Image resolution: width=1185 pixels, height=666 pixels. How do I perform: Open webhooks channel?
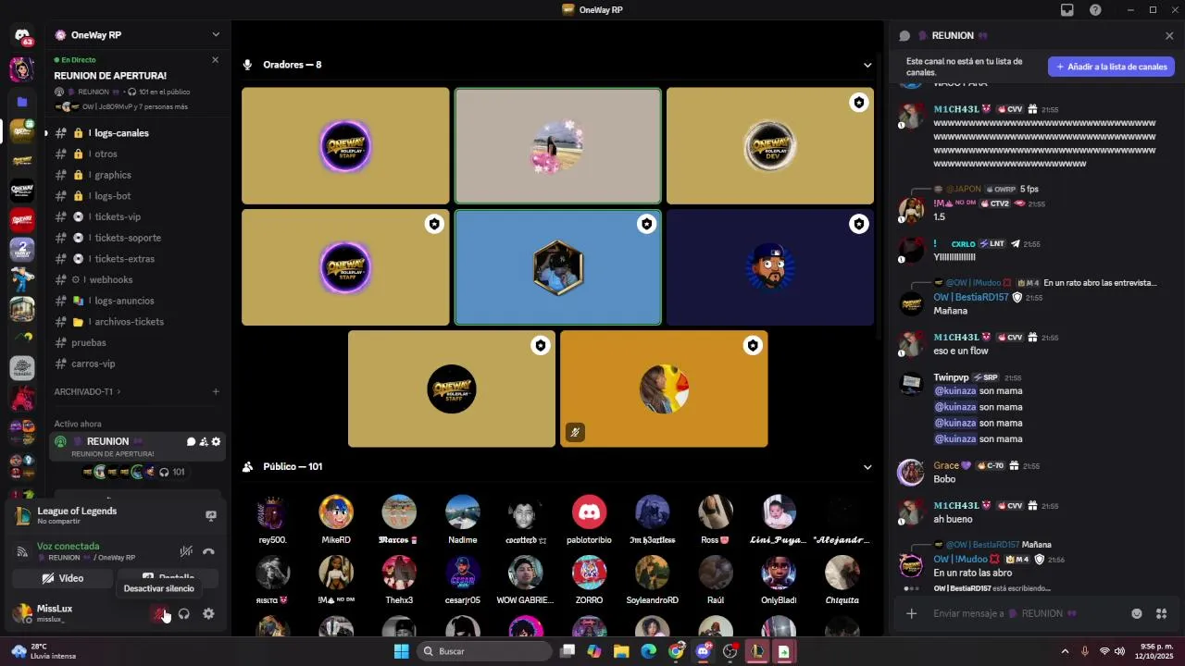pos(136,279)
